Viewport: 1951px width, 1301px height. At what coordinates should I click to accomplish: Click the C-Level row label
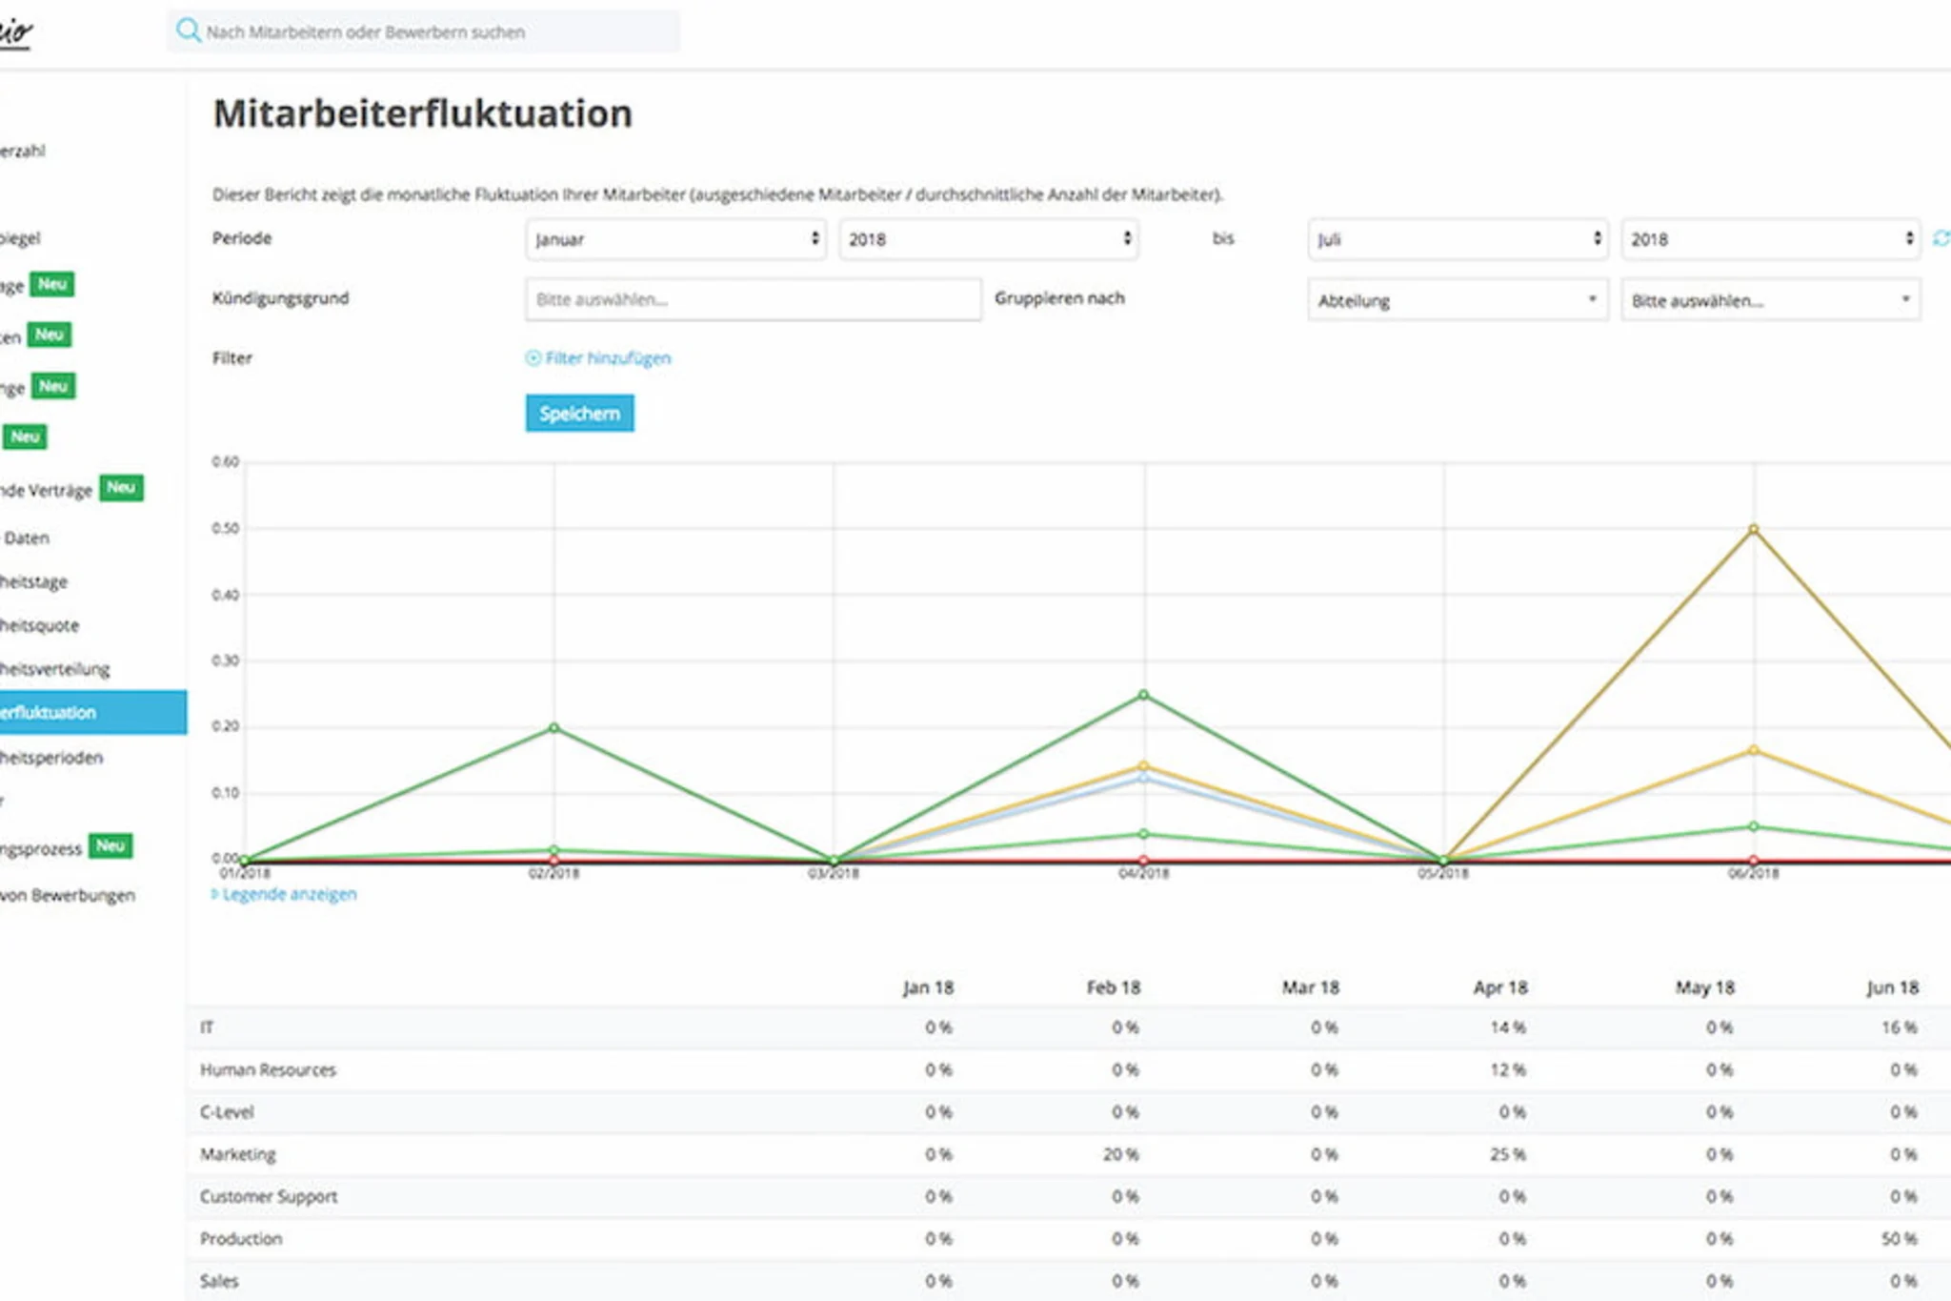click(227, 1111)
